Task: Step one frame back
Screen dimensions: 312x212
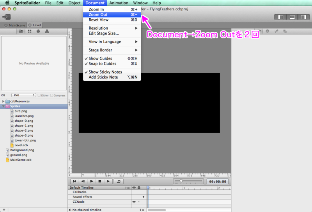Action: pyautogui.click(x=83, y=181)
